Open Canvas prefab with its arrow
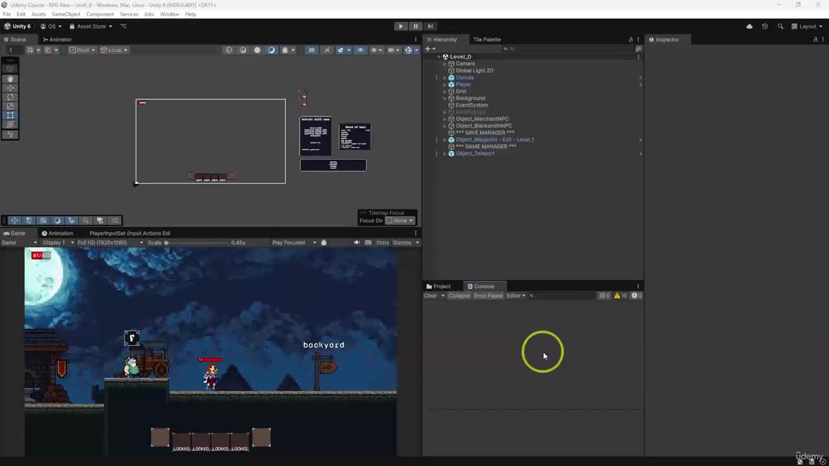Screen dimensions: 829x466 pos(640,78)
